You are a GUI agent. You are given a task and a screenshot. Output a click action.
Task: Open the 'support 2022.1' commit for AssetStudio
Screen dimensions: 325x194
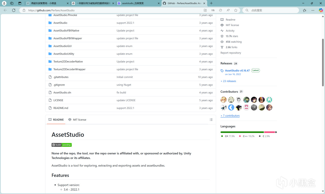coord(125,23)
